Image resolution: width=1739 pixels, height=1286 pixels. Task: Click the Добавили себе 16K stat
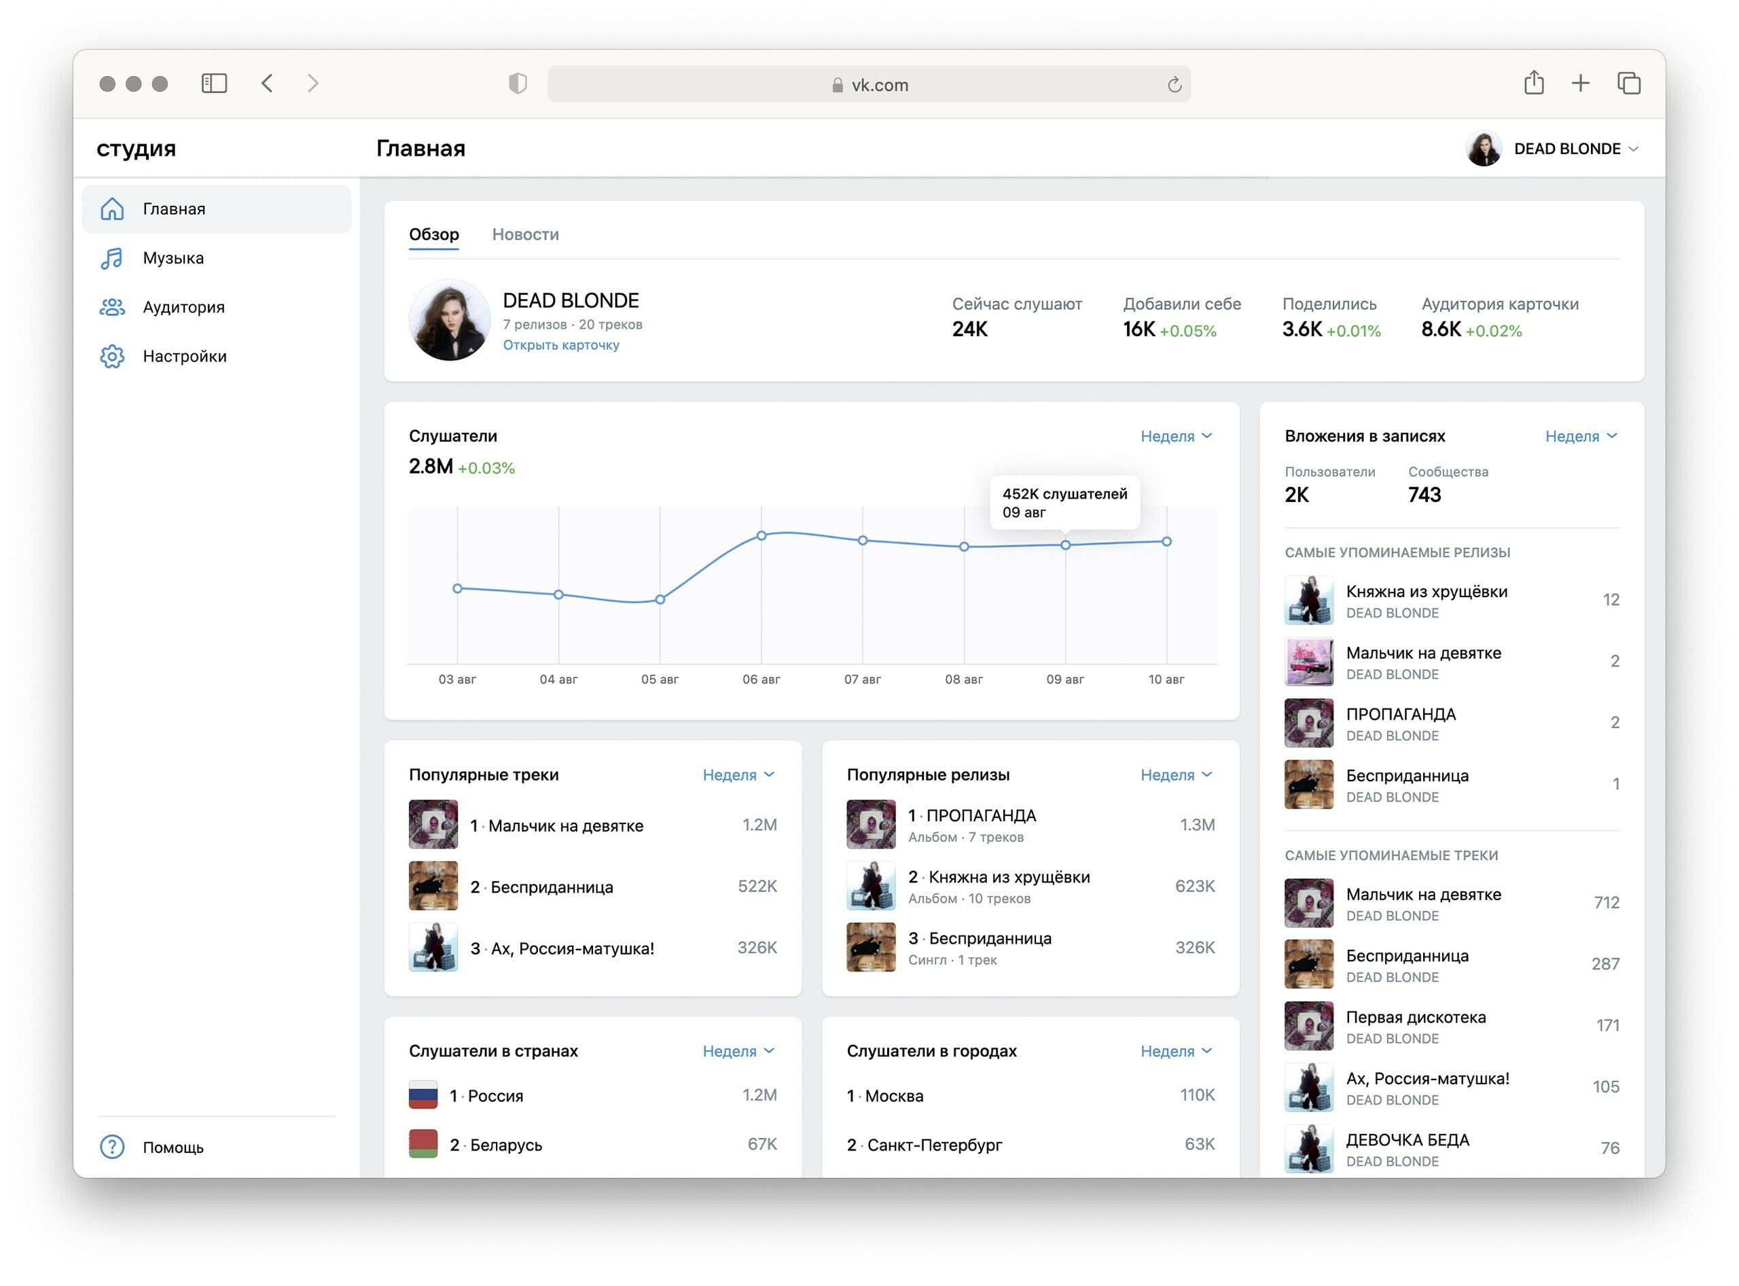point(1182,317)
